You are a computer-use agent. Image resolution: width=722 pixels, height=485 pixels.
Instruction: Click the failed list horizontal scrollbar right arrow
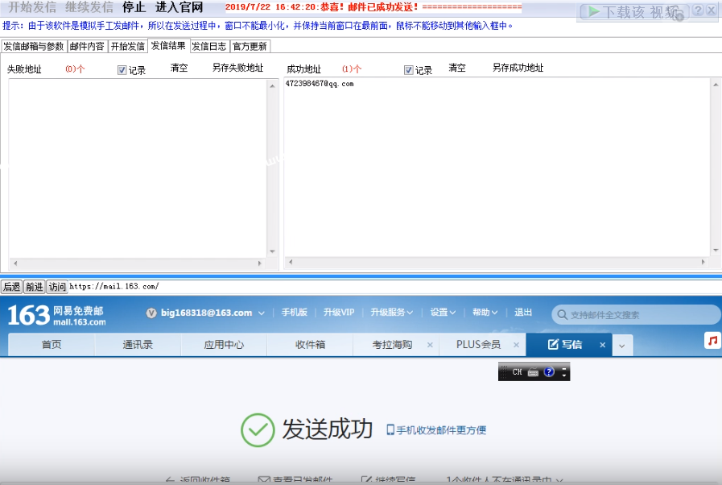coord(260,263)
